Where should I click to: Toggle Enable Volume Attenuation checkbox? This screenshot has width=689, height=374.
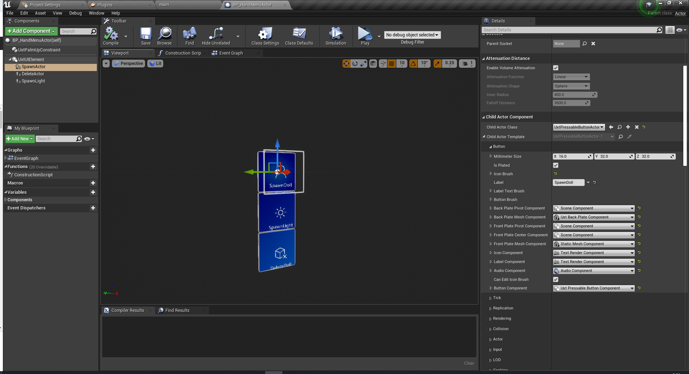coord(555,68)
